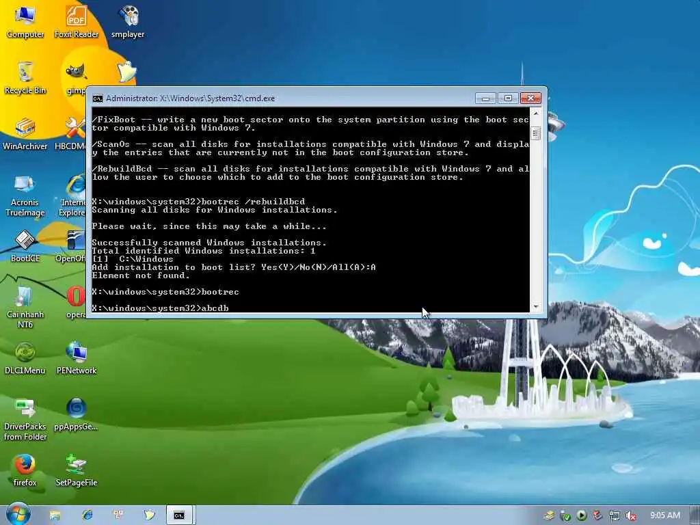Open the smplayer desktop shortcut

[x=128, y=21]
